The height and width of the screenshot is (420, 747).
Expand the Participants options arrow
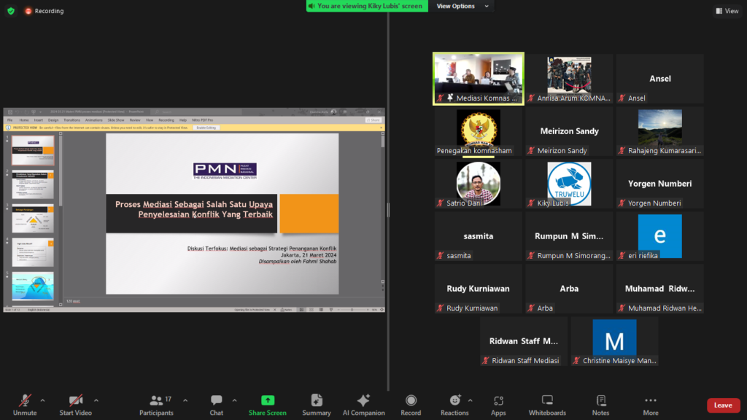[185, 400]
